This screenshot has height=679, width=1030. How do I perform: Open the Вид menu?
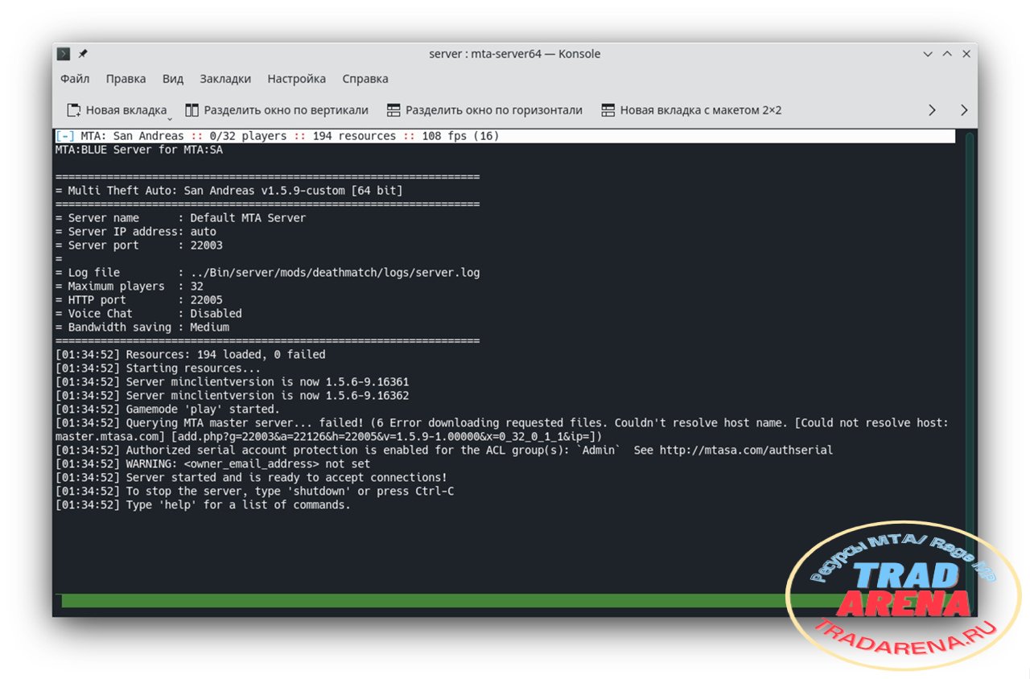(x=173, y=79)
